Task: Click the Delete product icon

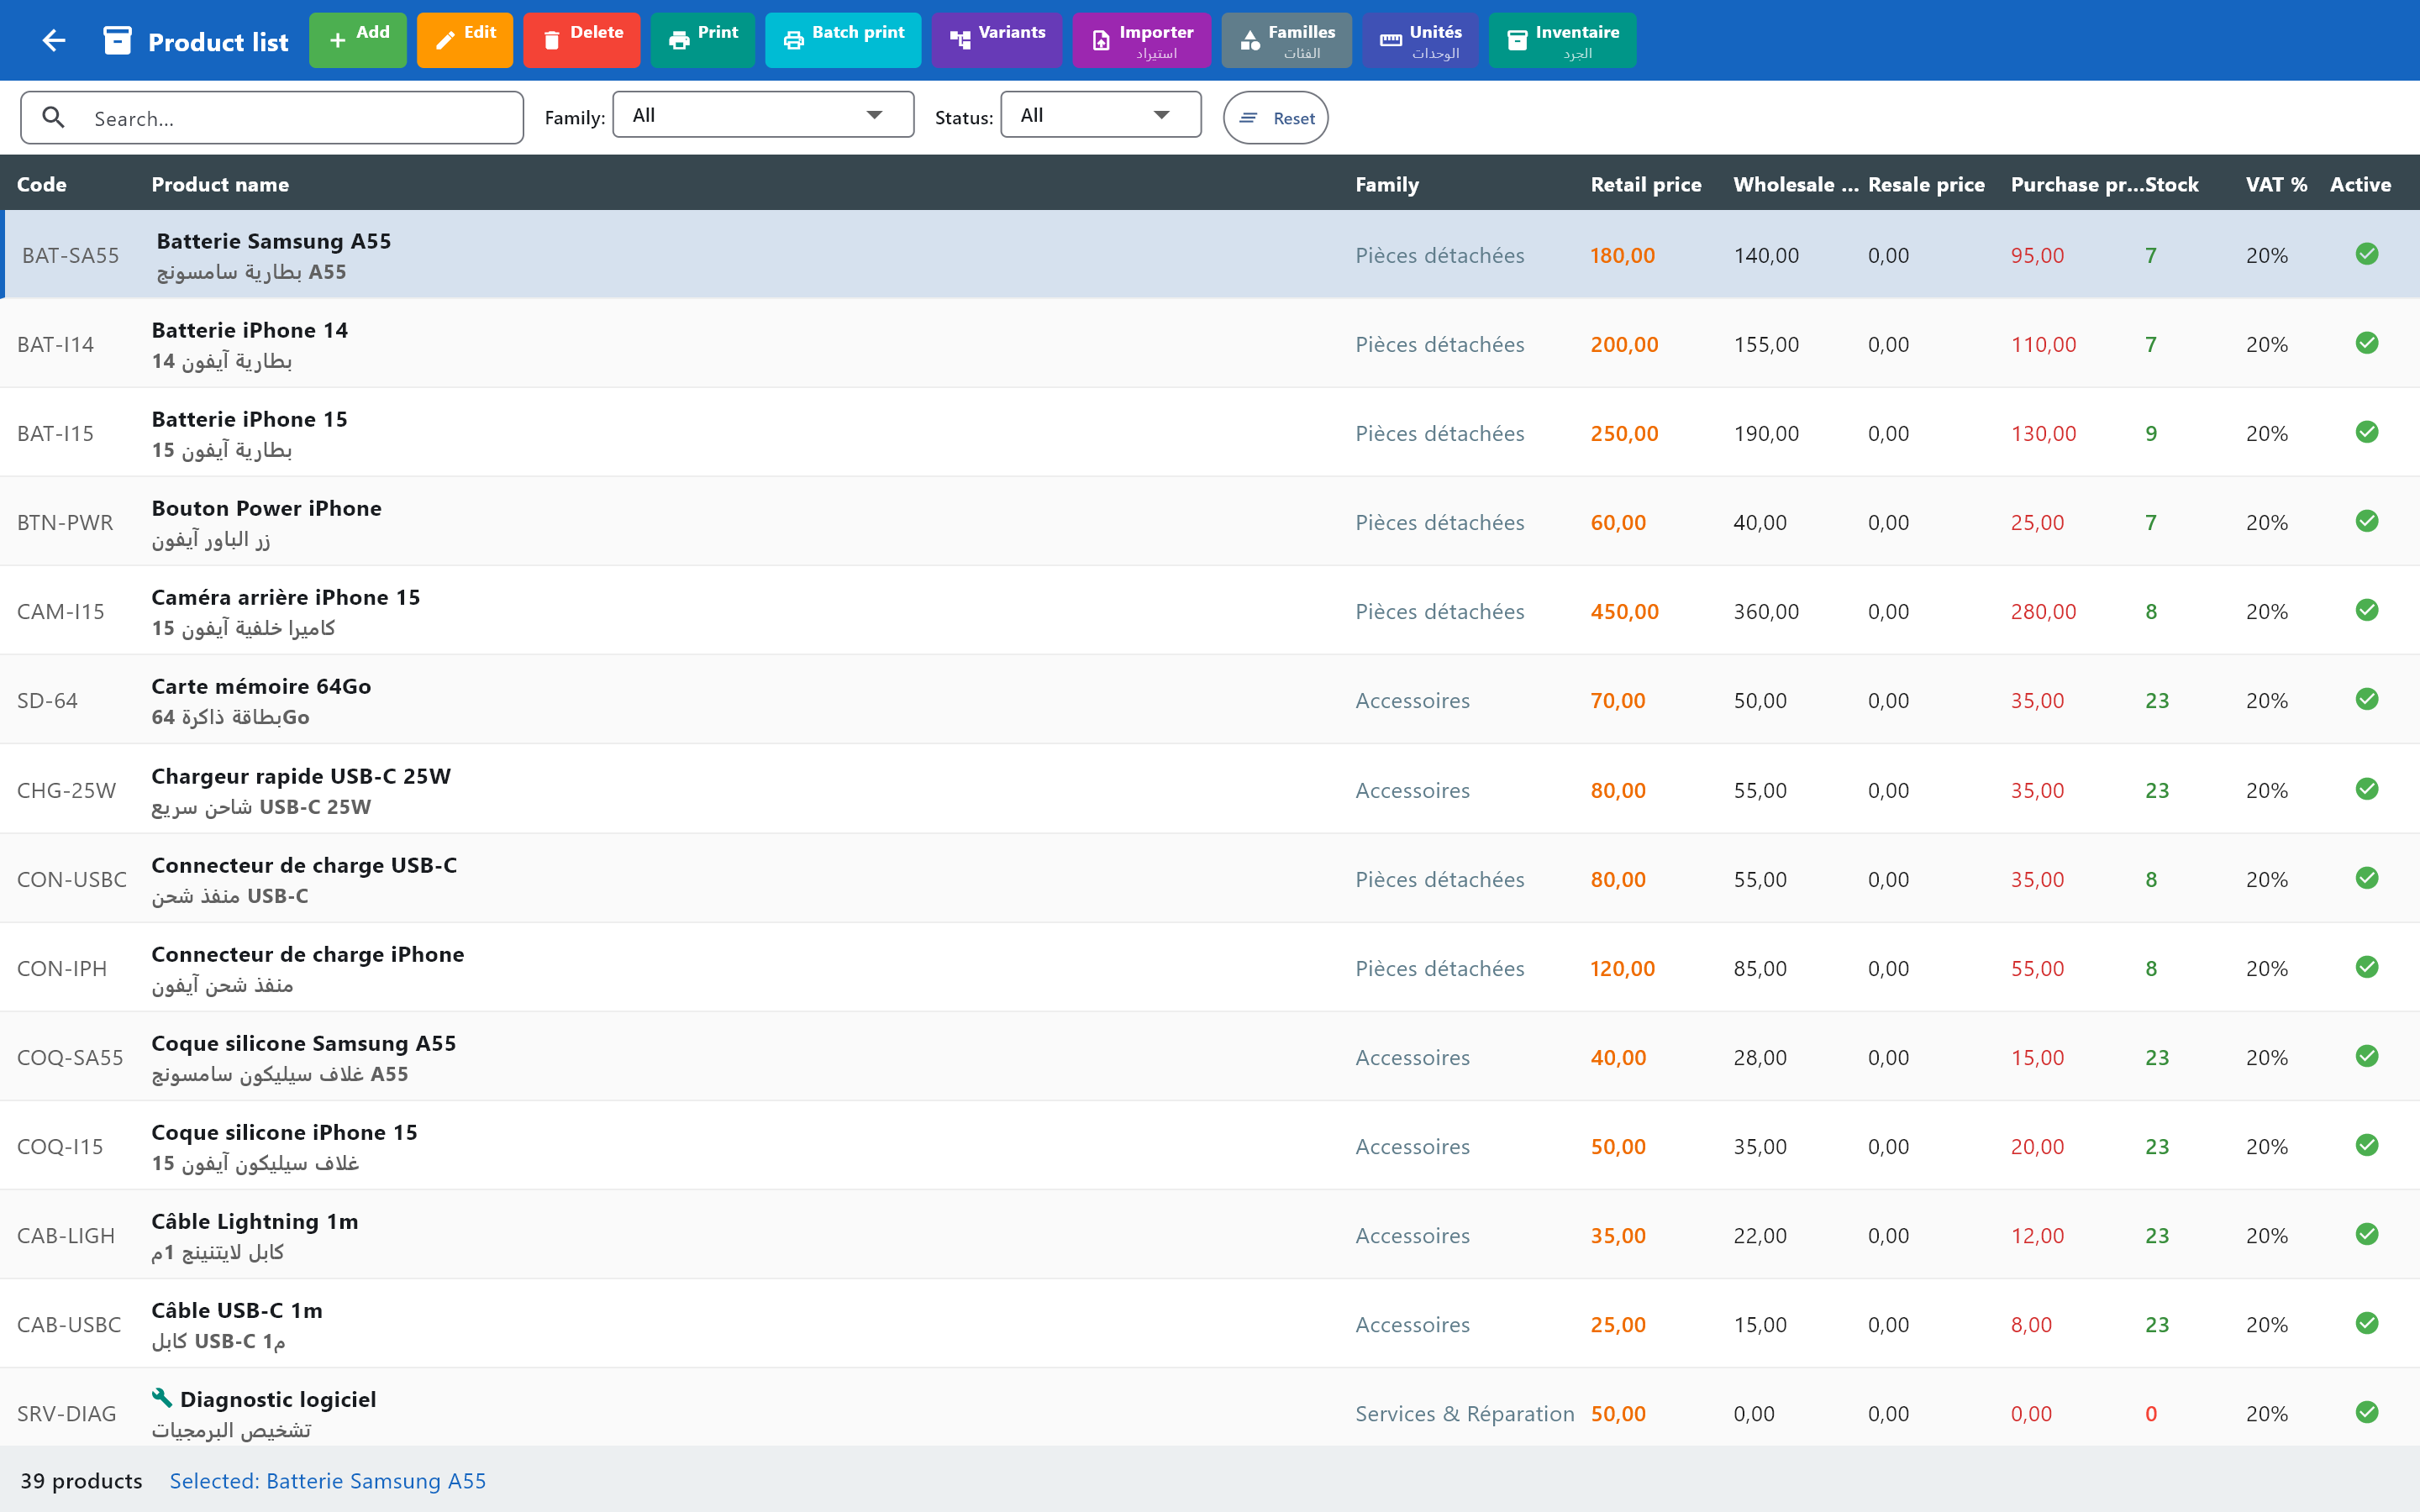Action: pos(581,40)
